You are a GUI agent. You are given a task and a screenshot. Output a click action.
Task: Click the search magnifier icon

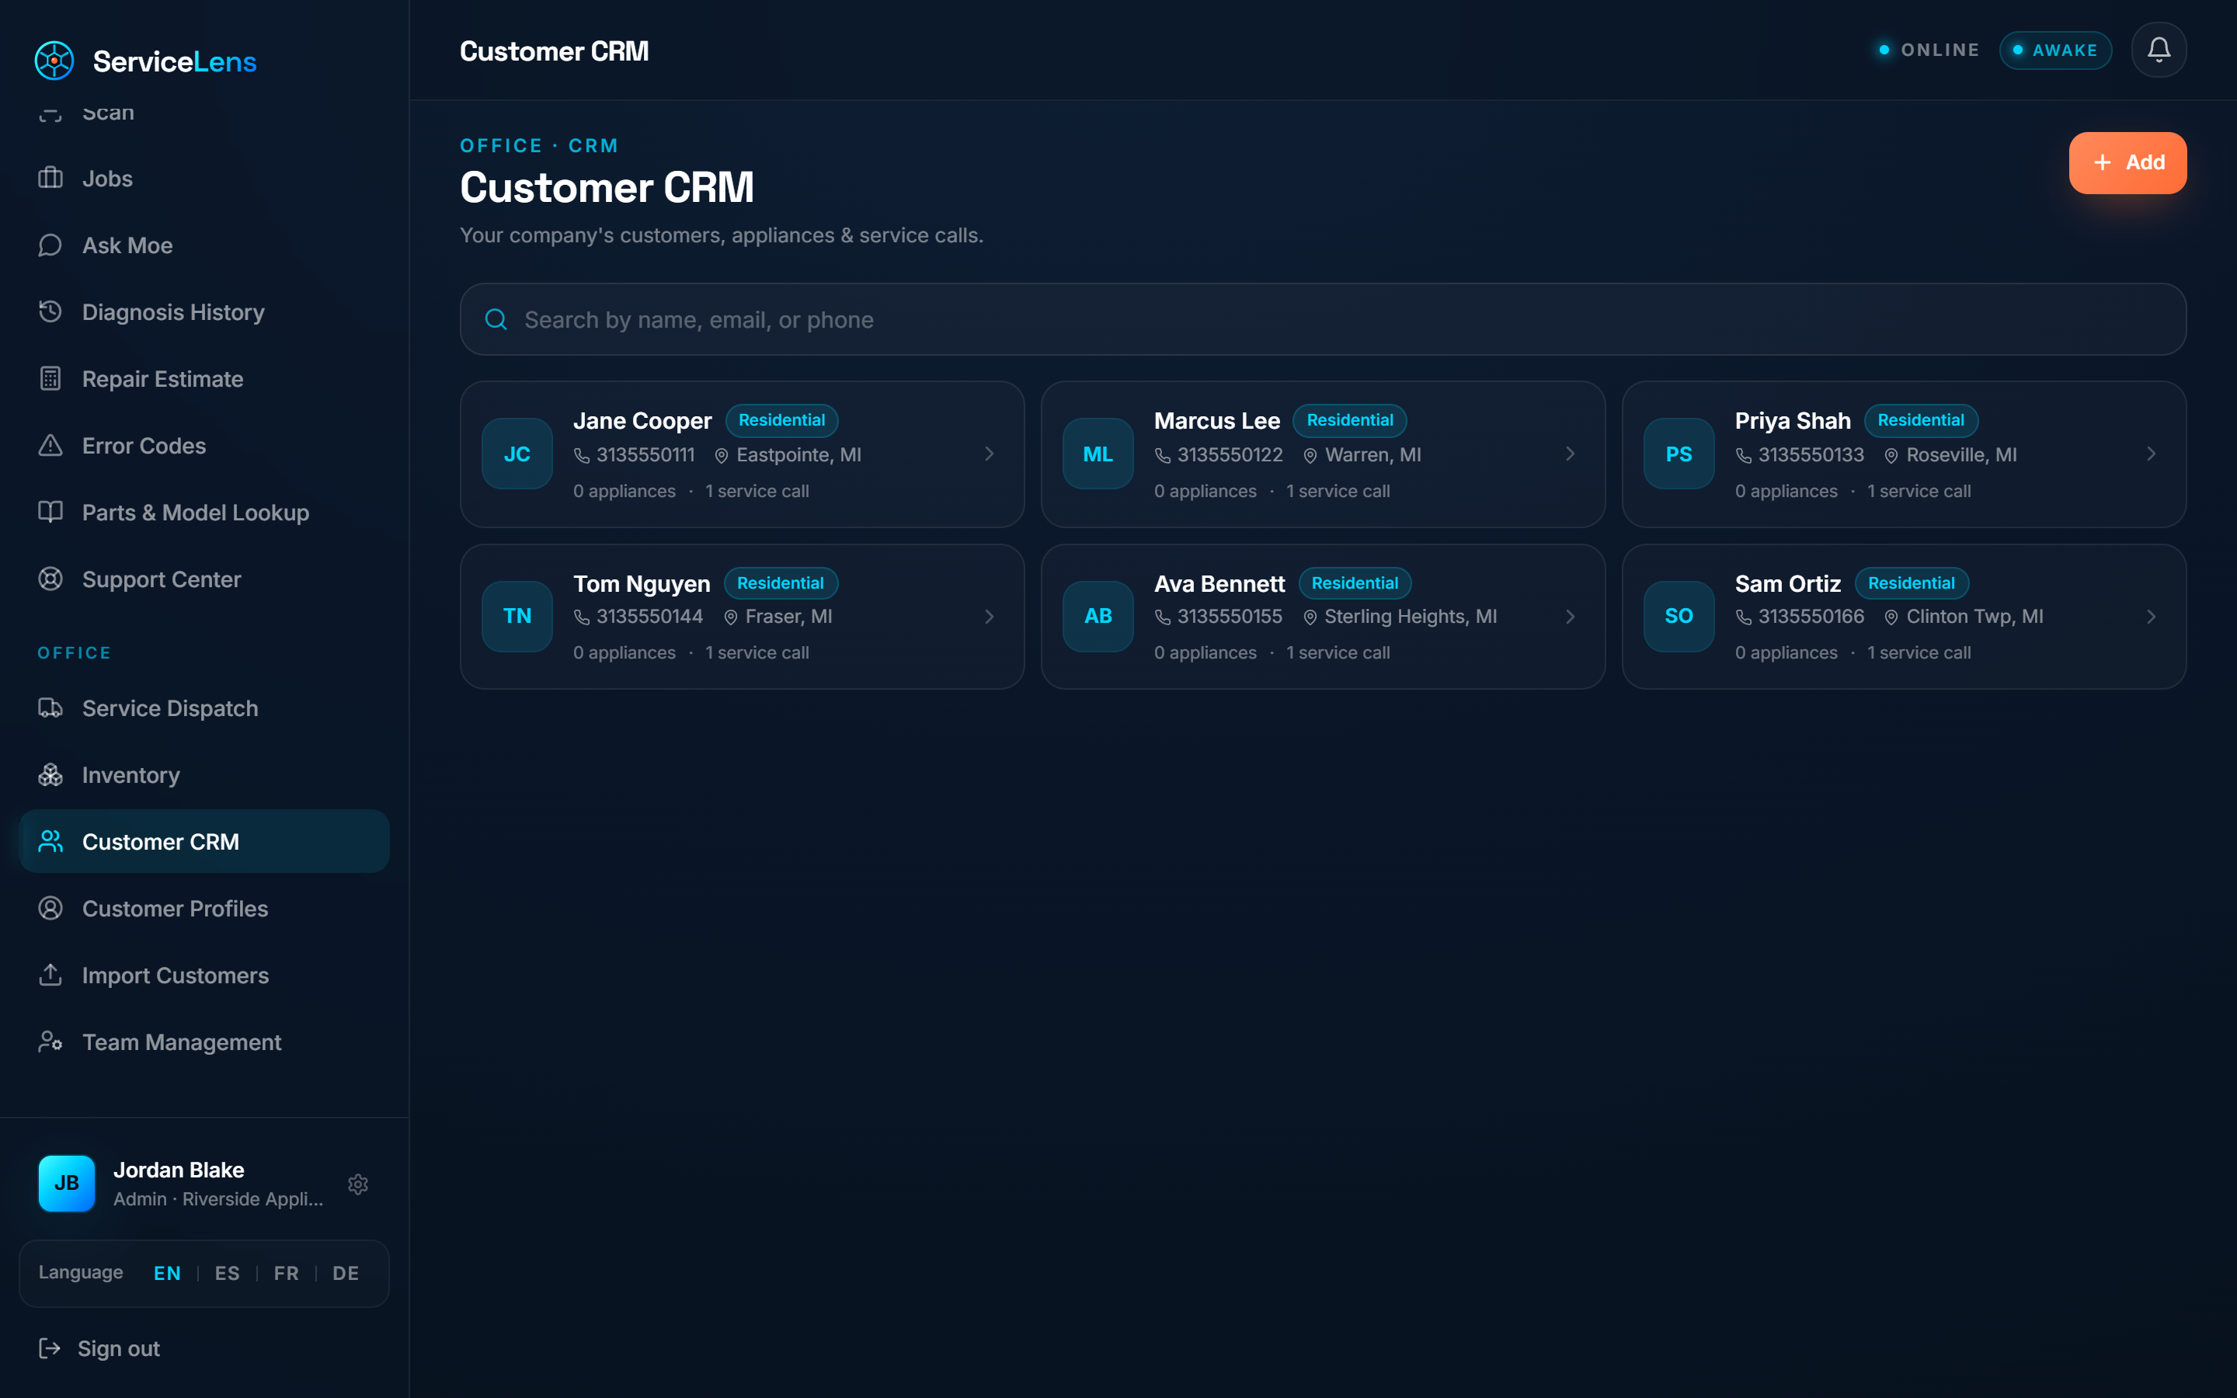[496, 320]
